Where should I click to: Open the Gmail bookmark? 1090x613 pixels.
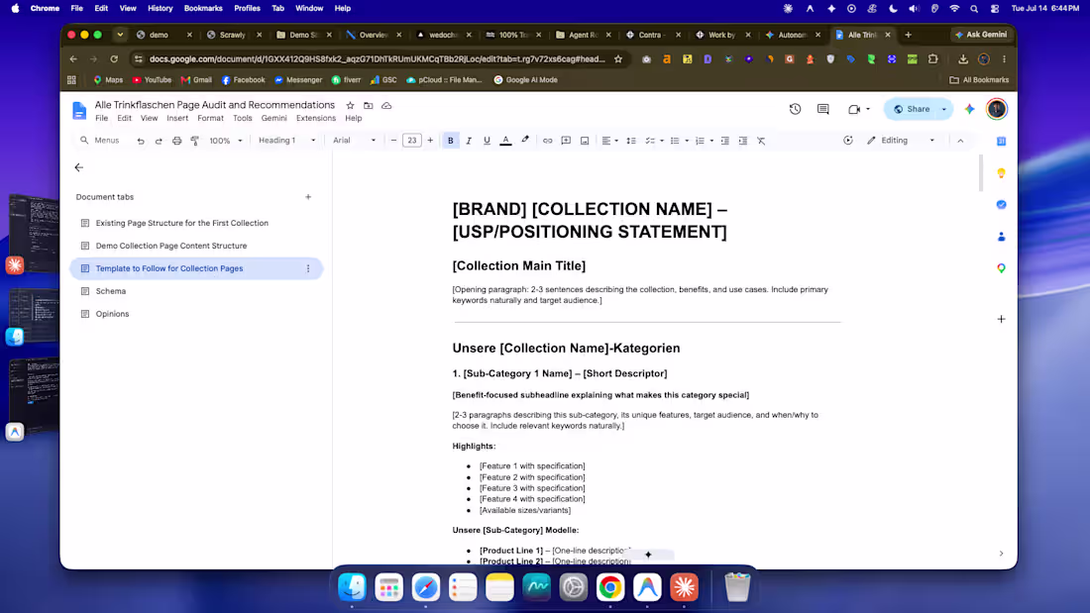click(x=196, y=80)
